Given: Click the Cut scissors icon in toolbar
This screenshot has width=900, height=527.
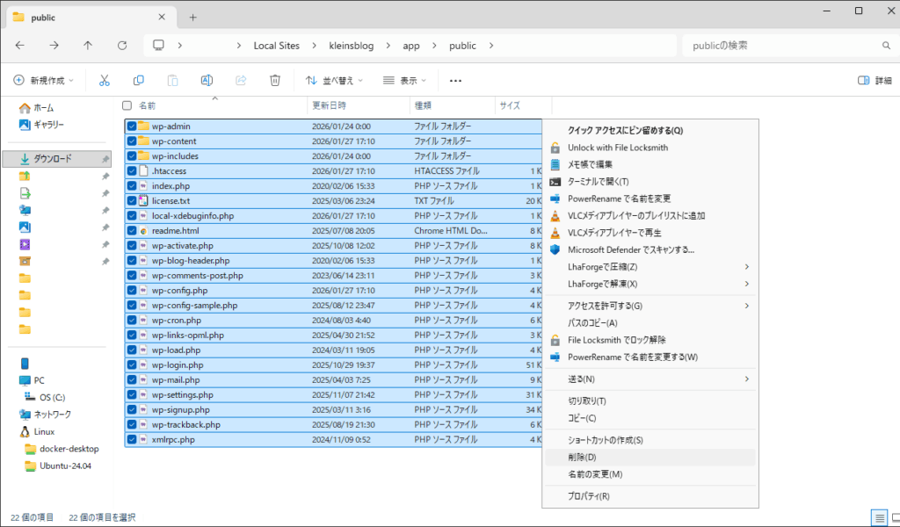Looking at the screenshot, I should click(104, 80).
